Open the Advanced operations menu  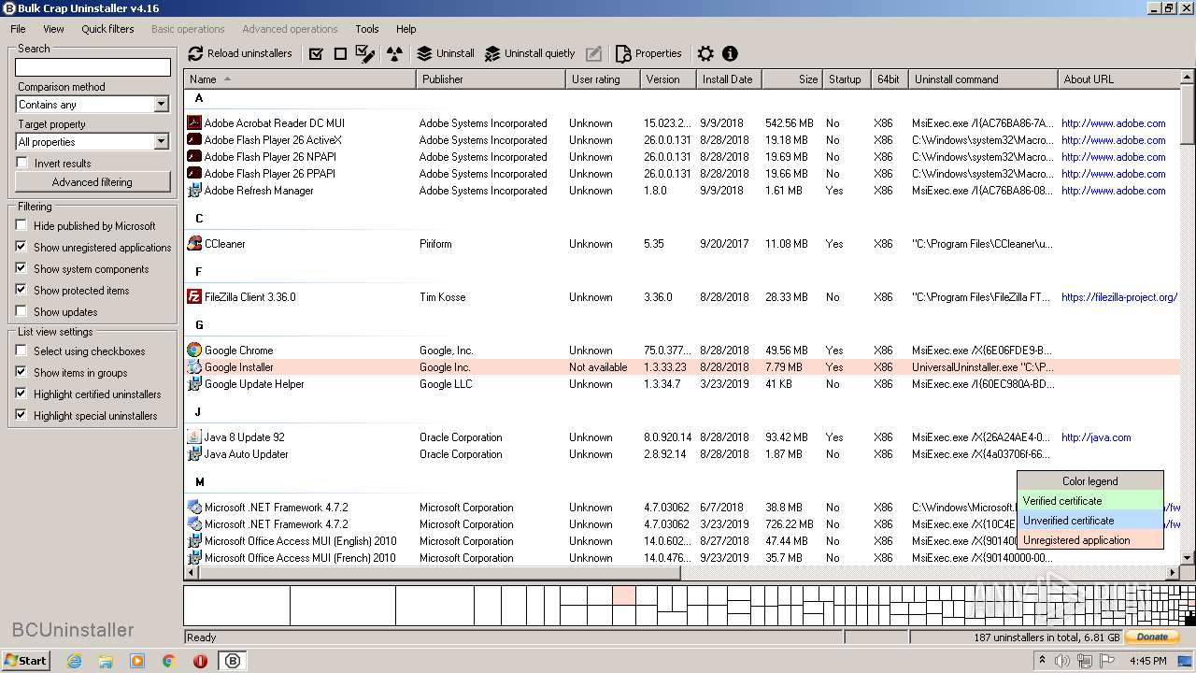pos(290,29)
